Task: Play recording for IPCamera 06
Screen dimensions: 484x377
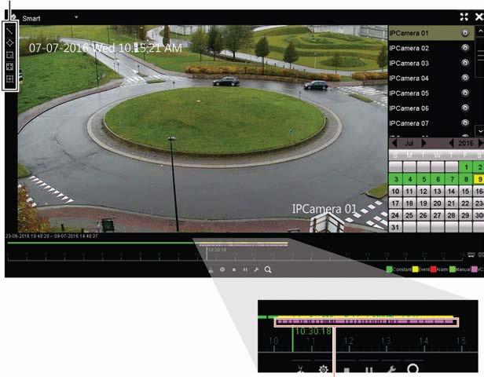Action: (x=465, y=108)
